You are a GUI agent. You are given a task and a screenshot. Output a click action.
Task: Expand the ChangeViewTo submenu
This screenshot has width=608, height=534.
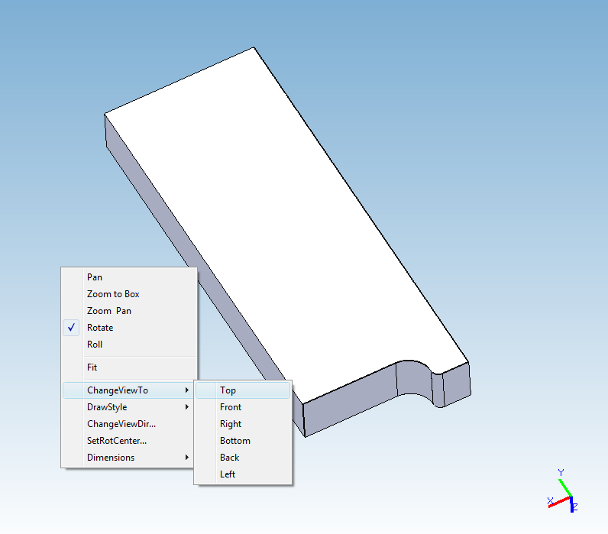118,390
